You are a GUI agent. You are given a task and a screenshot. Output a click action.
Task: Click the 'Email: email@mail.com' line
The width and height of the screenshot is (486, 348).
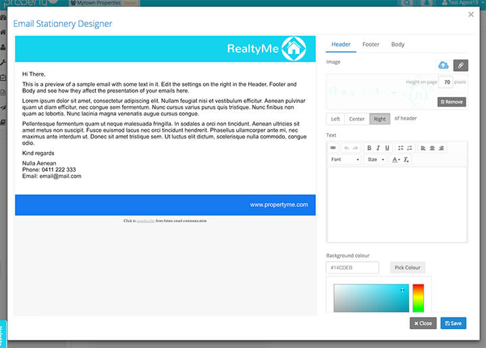[52, 176]
